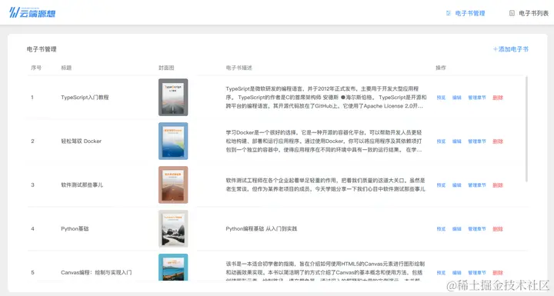Screen dimensions: 554x296
Task: Click the 学习Docker description paragraph
Action: click(x=324, y=141)
